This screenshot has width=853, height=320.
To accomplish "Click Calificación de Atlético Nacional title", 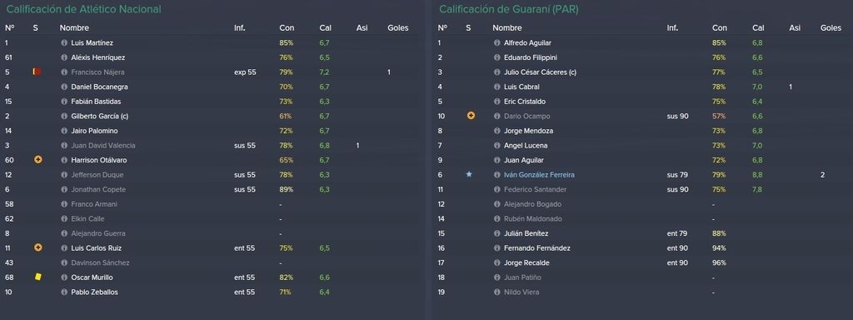I will coord(84,9).
